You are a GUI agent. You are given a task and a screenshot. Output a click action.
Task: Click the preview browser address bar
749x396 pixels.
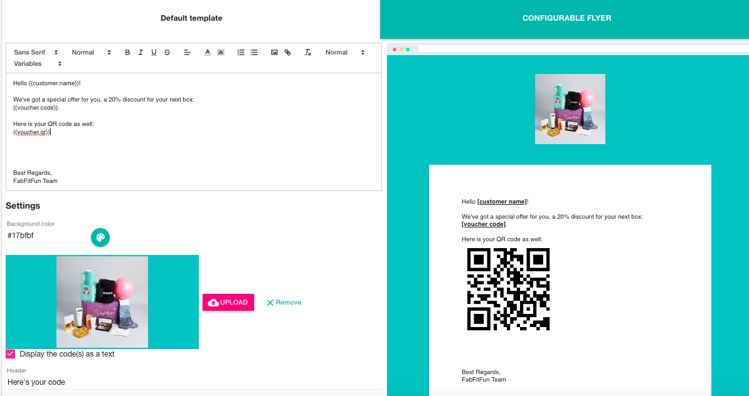point(583,49)
